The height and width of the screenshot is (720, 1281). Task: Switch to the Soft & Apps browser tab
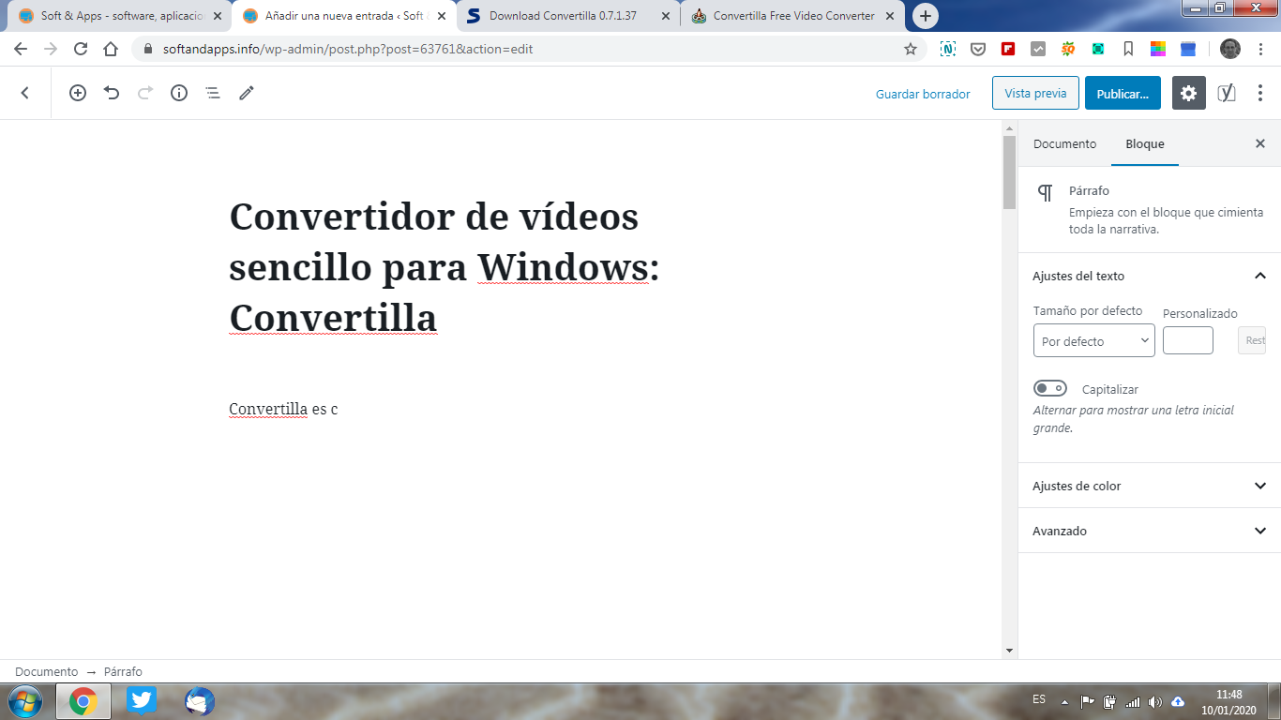click(120, 16)
